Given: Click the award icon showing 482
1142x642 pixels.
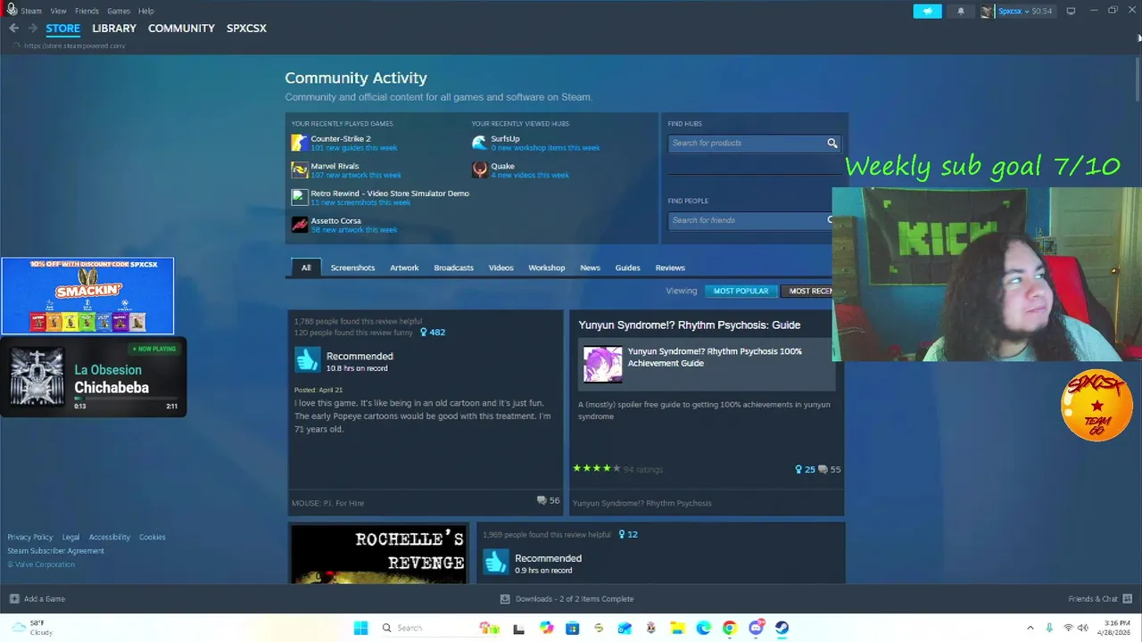Looking at the screenshot, I should click(424, 333).
